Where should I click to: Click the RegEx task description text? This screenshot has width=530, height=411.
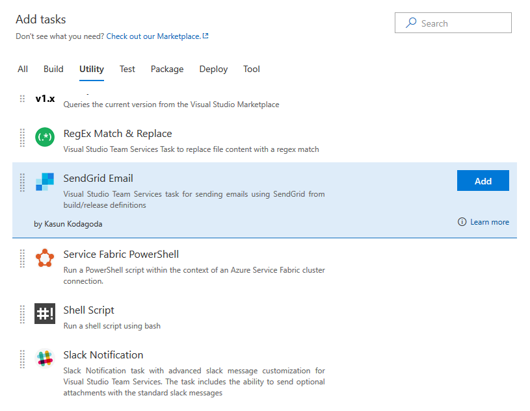(191, 149)
